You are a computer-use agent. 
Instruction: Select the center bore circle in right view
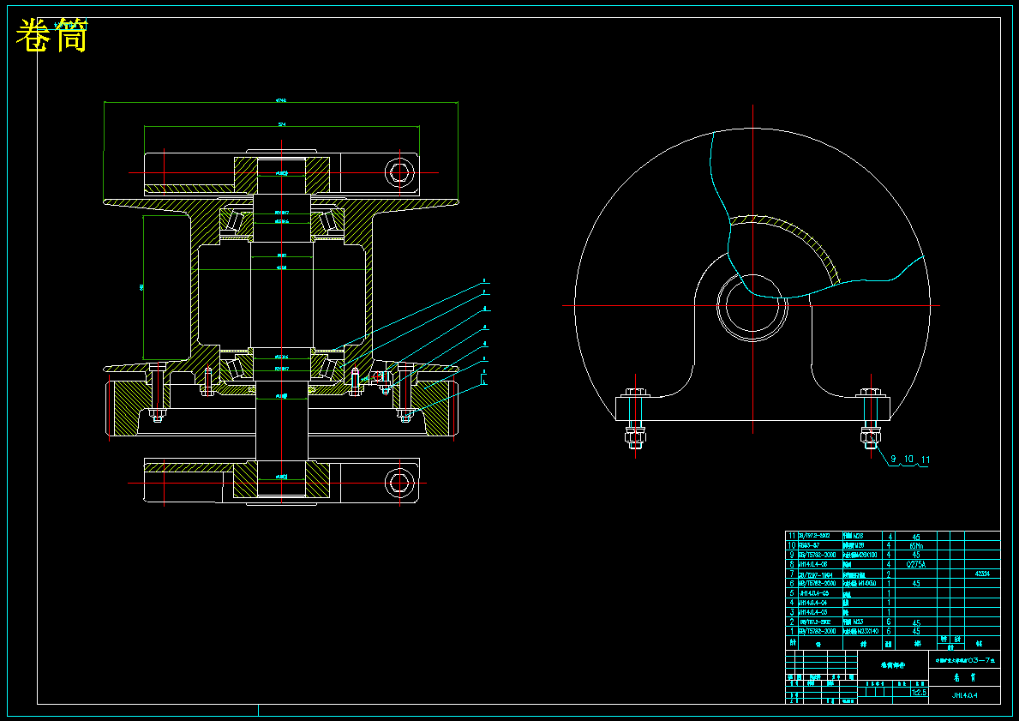752,305
